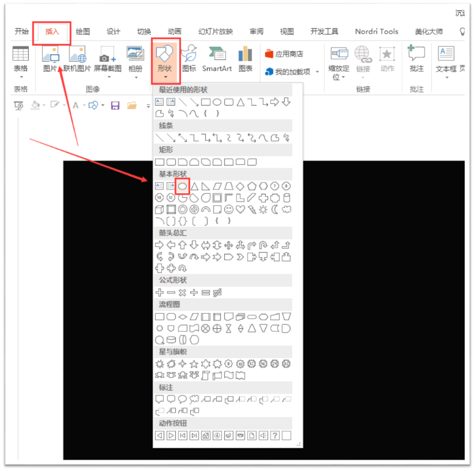Insert a SmartArt graphic
The width and height of the screenshot is (475, 471).
click(x=217, y=59)
